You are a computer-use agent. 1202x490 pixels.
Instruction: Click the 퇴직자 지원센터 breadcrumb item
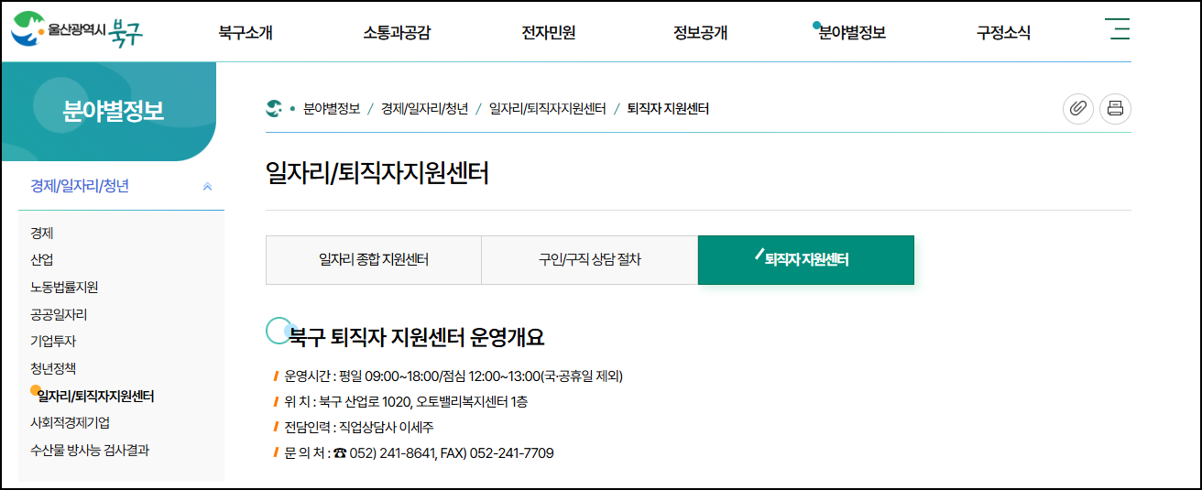668,109
